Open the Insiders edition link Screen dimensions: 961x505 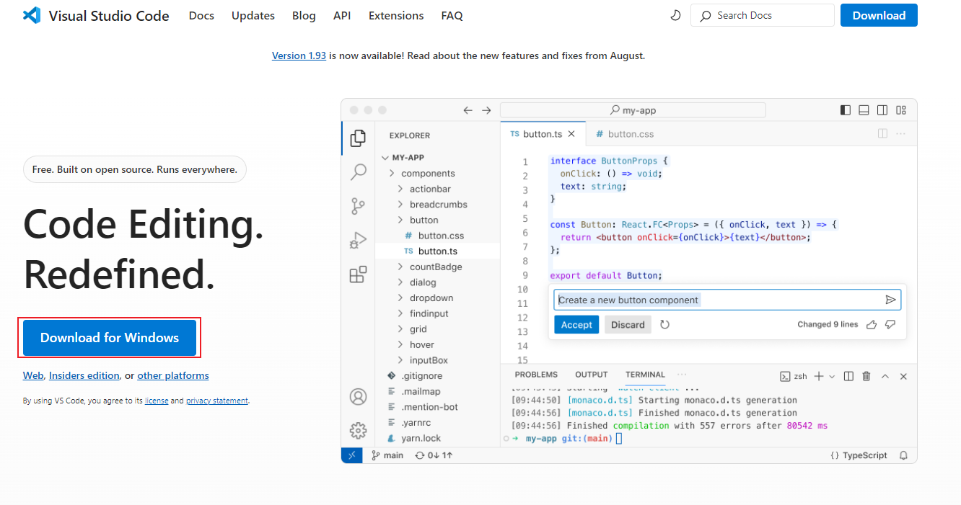click(x=84, y=375)
